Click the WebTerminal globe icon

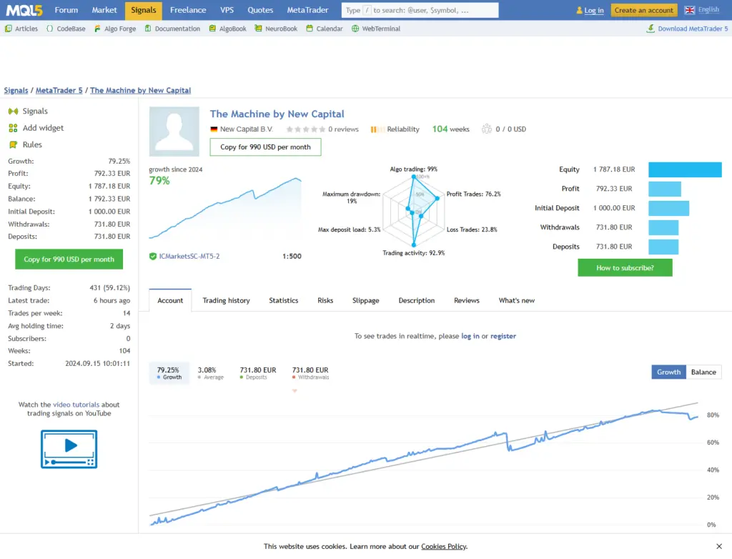coord(355,29)
